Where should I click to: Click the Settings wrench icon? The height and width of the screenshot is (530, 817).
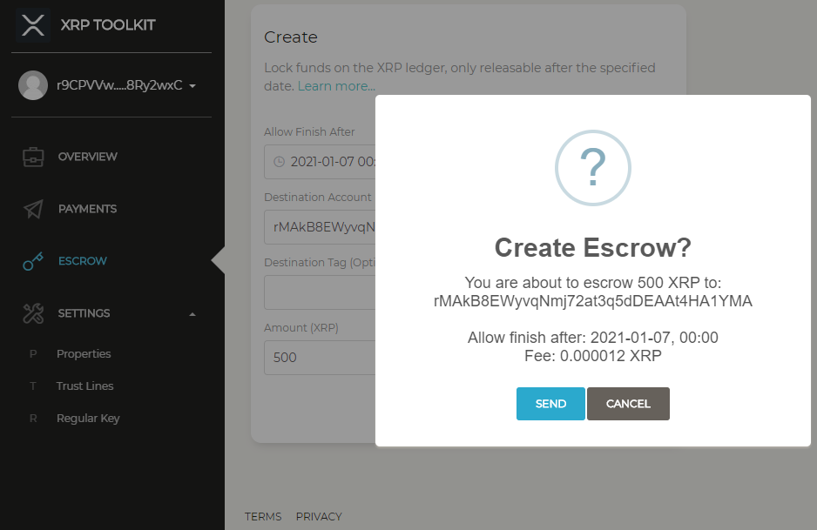click(x=33, y=313)
